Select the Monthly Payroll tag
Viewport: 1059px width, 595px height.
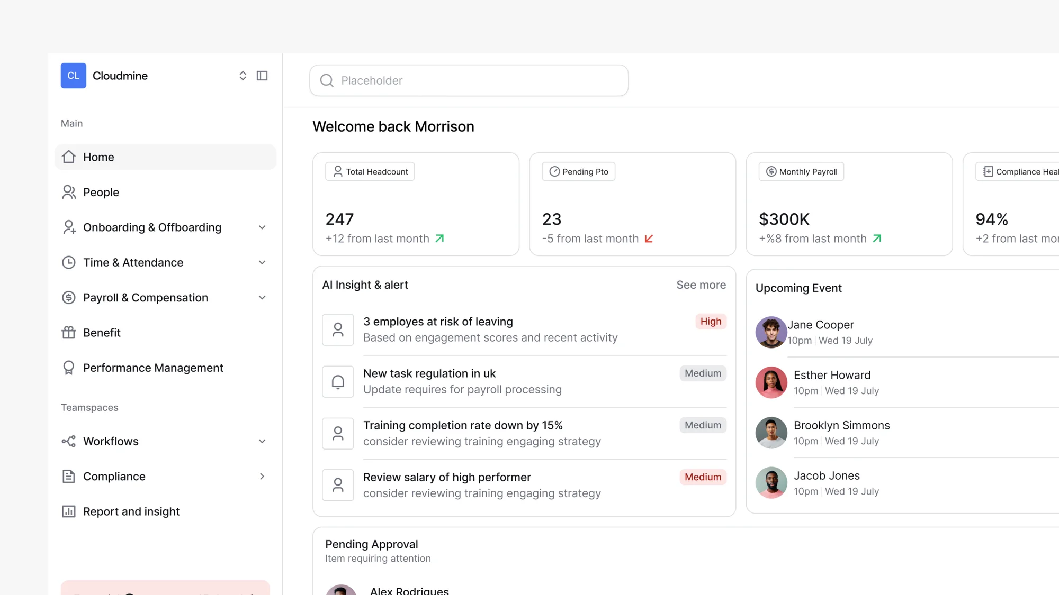tap(802, 172)
